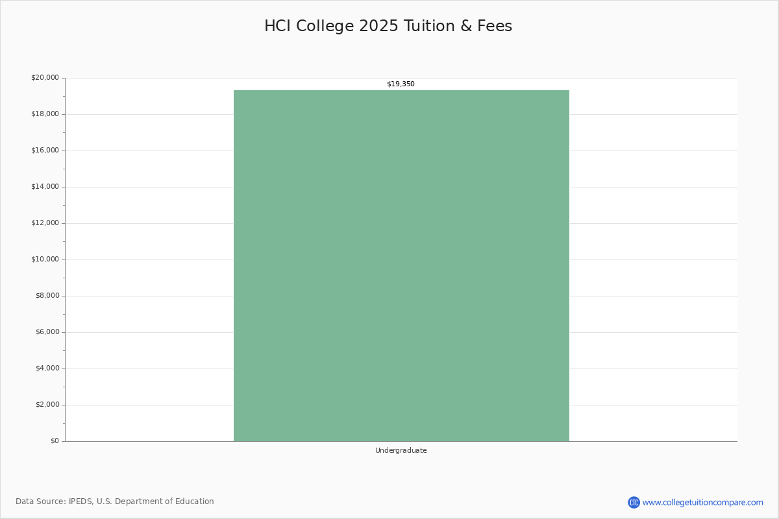This screenshot has height=519, width=779.
Task: Select the $0 y-axis label
Action: click(x=53, y=441)
